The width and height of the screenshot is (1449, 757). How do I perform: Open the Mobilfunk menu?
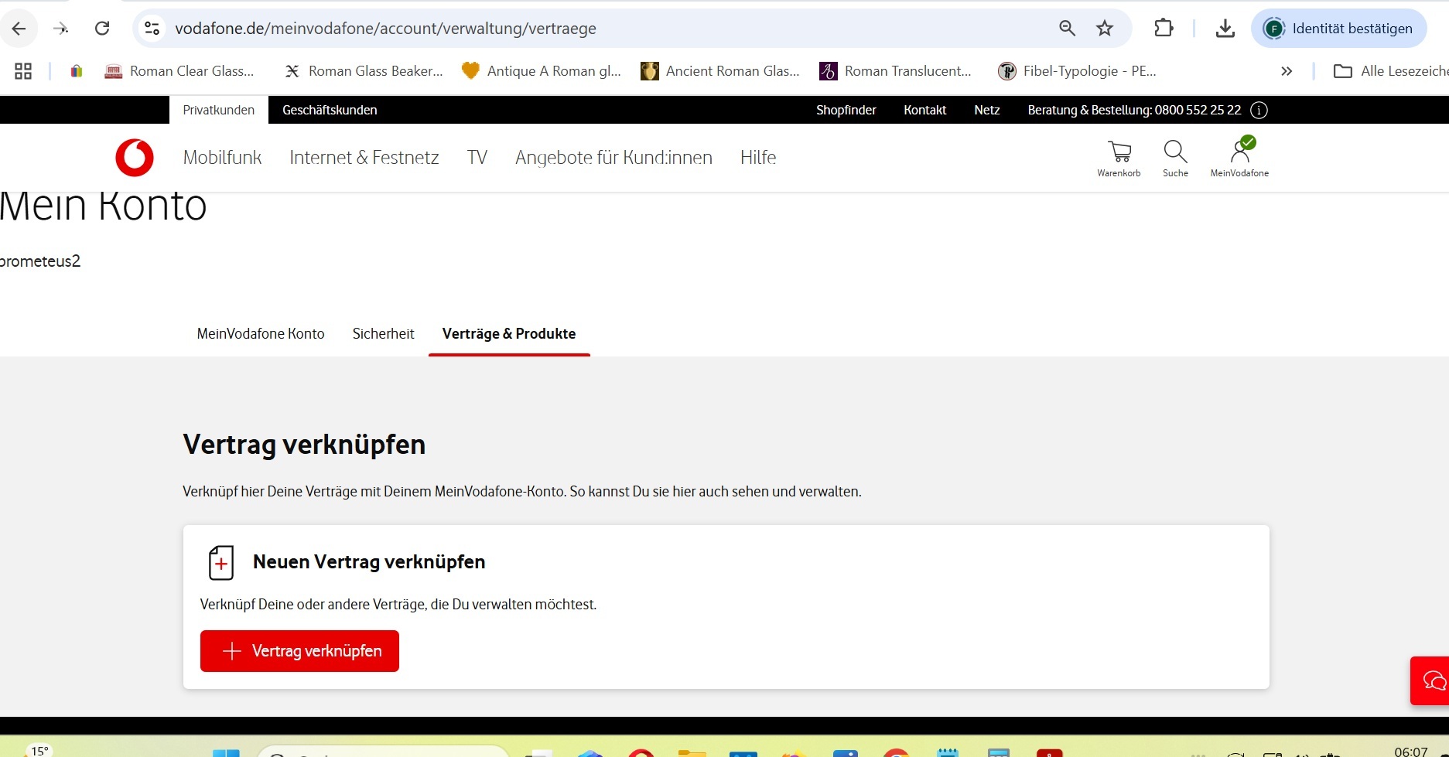click(222, 158)
